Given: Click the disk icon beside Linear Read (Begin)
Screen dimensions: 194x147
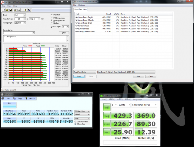Looking at the screenshot, I should [76, 17].
